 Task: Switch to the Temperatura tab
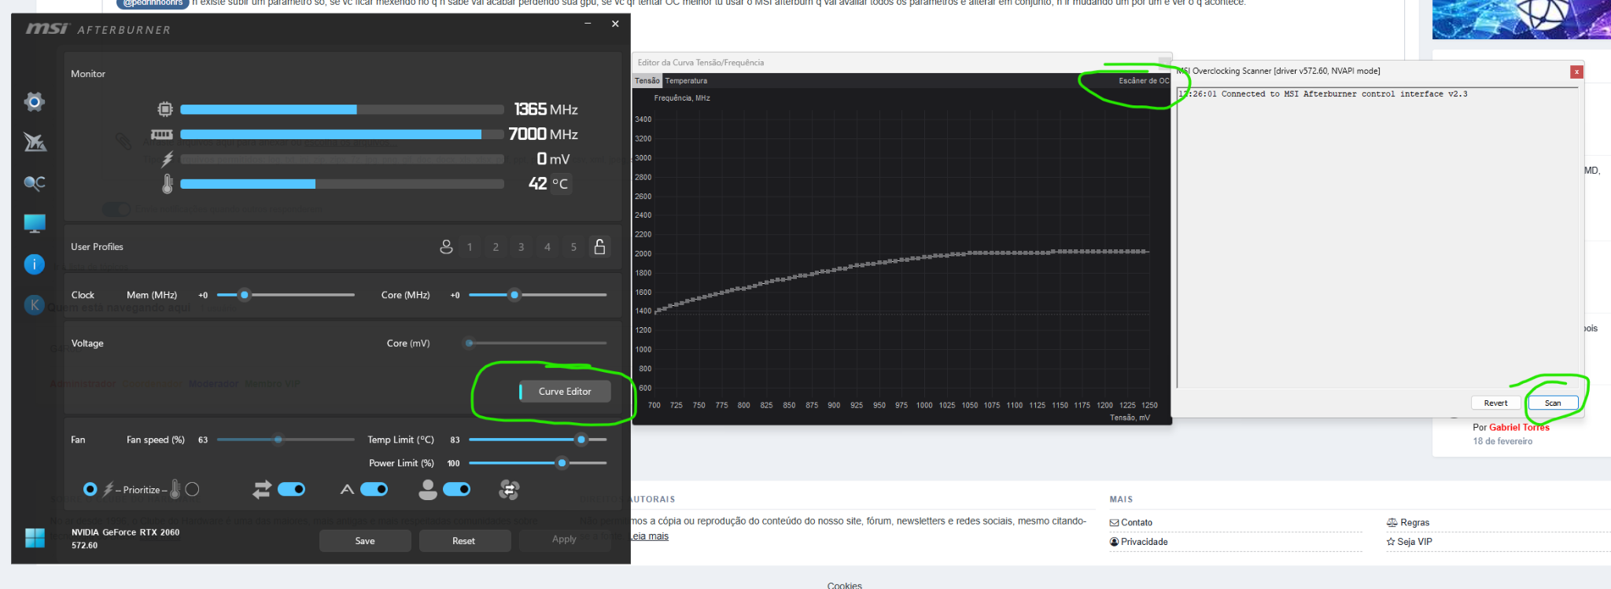[686, 81]
